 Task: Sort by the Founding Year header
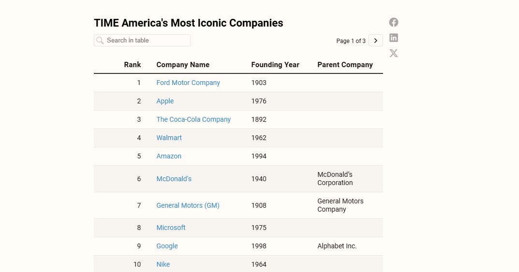(275, 65)
